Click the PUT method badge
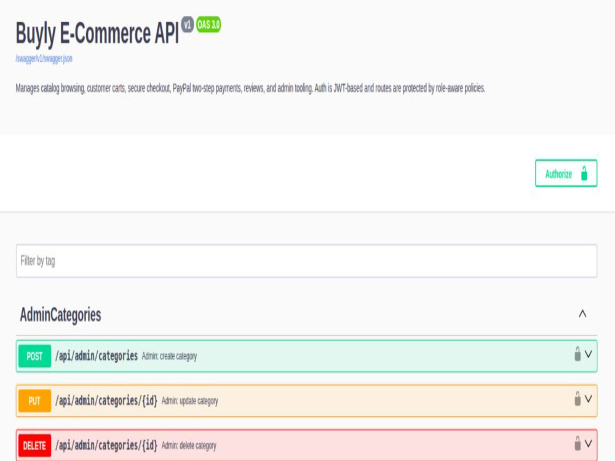Viewport: 615px width, 461px height. pos(34,401)
